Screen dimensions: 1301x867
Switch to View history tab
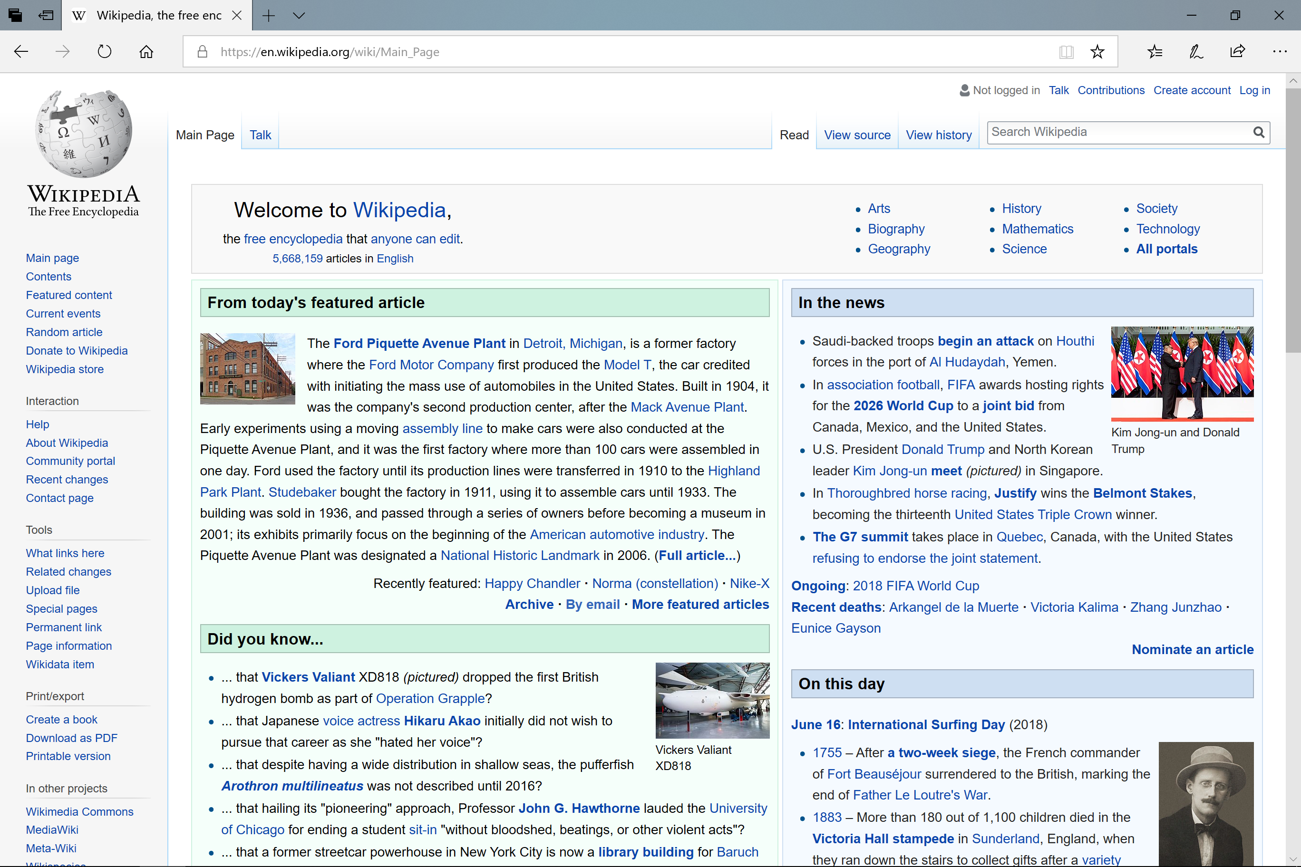(938, 135)
